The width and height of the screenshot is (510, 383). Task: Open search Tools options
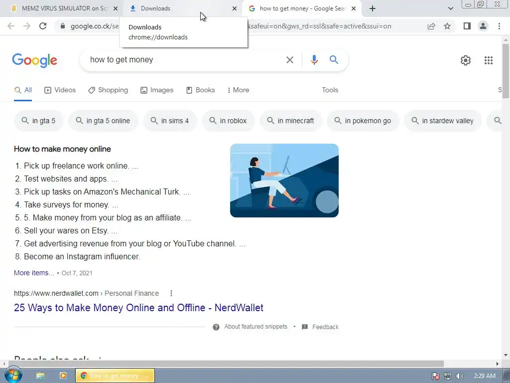click(330, 90)
